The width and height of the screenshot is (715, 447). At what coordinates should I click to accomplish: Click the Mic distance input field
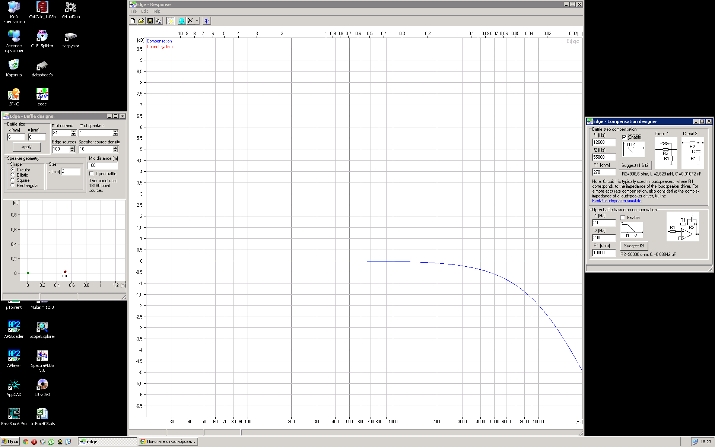[102, 165]
